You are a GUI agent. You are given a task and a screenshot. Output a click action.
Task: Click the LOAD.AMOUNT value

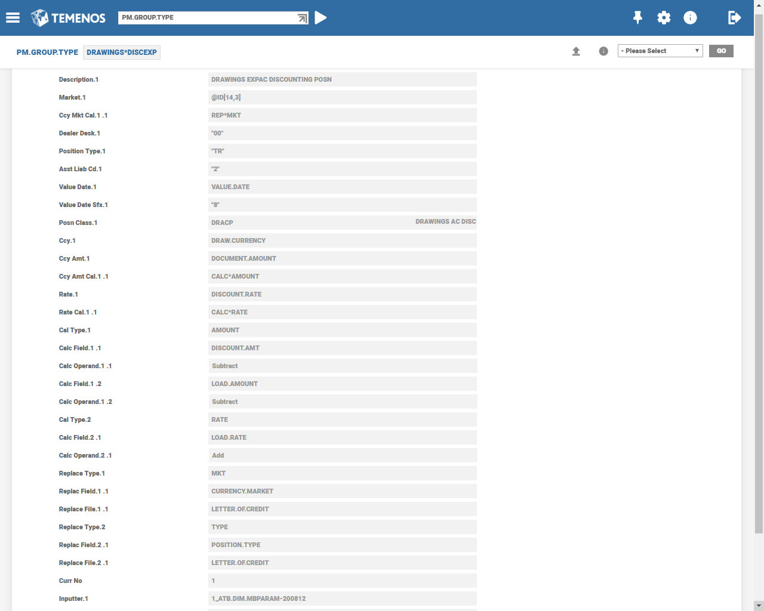[x=343, y=384]
